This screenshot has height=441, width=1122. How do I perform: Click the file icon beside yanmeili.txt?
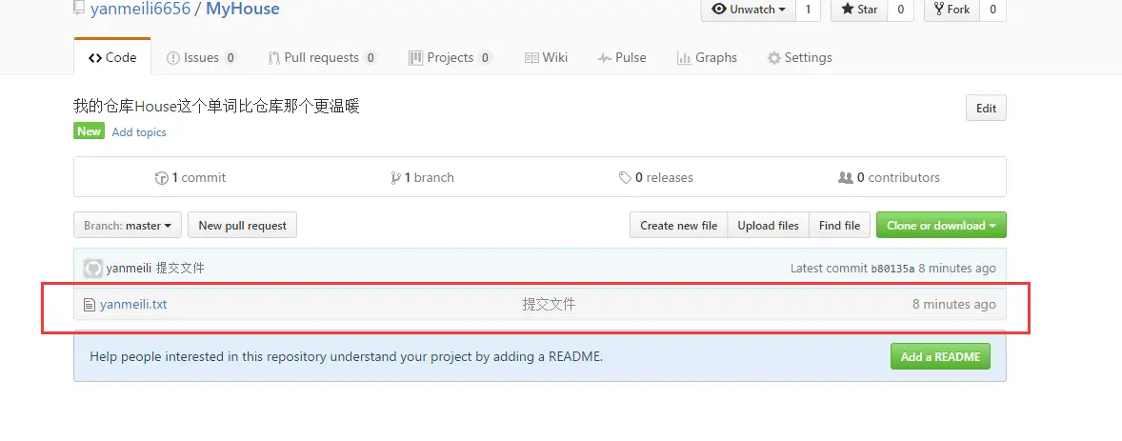(90, 305)
